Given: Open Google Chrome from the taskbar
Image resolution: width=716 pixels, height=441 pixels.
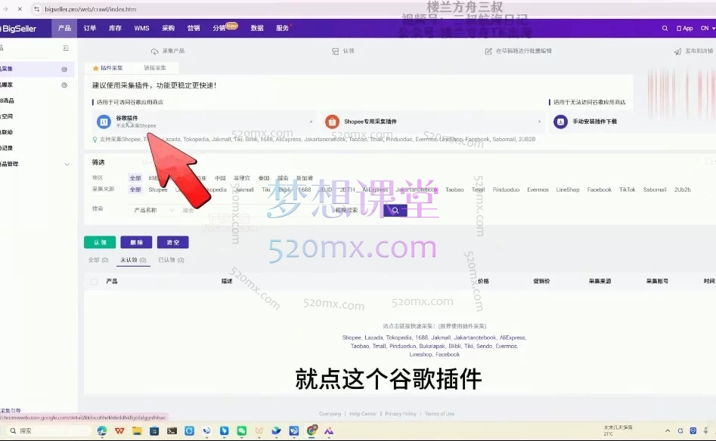Looking at the screenshot, I should point(312,430).
